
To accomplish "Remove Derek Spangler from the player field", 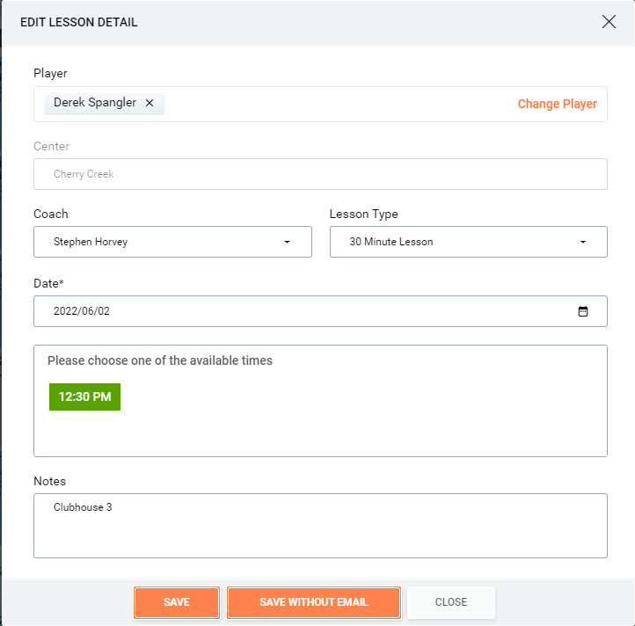I will pyautogui.click(x=150, y=103).
